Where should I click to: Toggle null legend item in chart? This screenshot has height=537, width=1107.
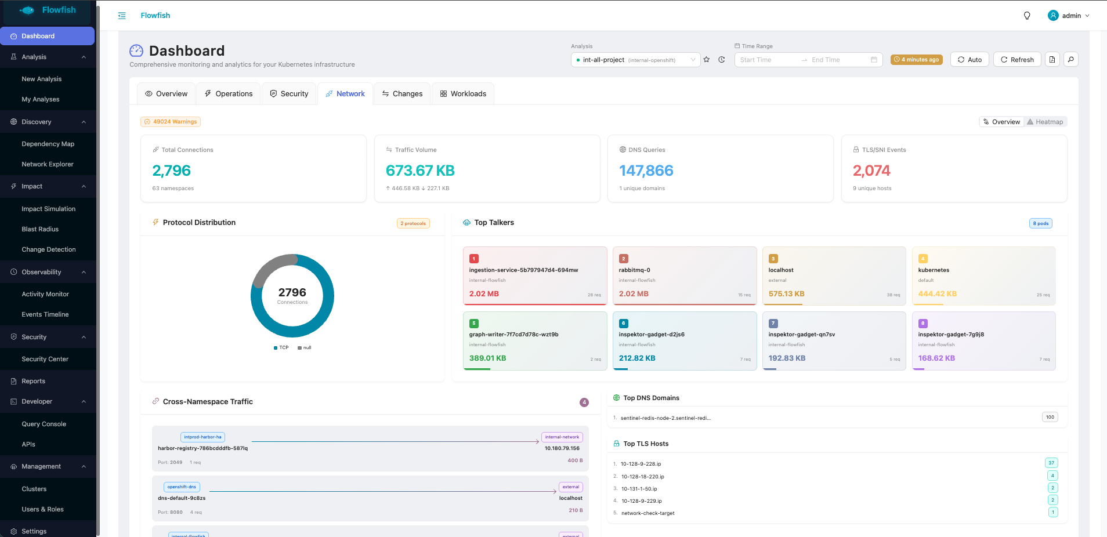(305, 348)
